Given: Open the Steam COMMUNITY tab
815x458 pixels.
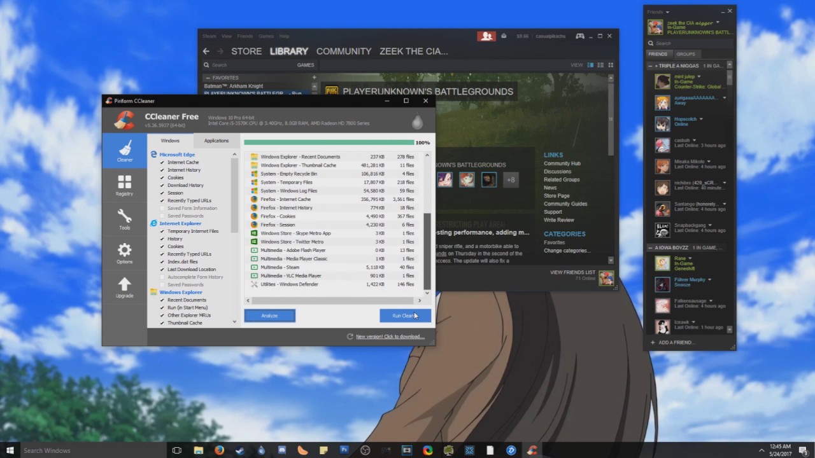Looking at the screenshot, I should (x=344, y=52).
